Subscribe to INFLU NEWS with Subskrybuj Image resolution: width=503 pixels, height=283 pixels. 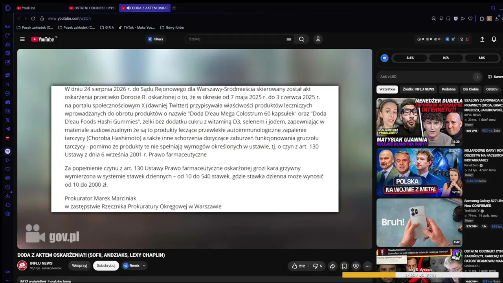point(106,266)
